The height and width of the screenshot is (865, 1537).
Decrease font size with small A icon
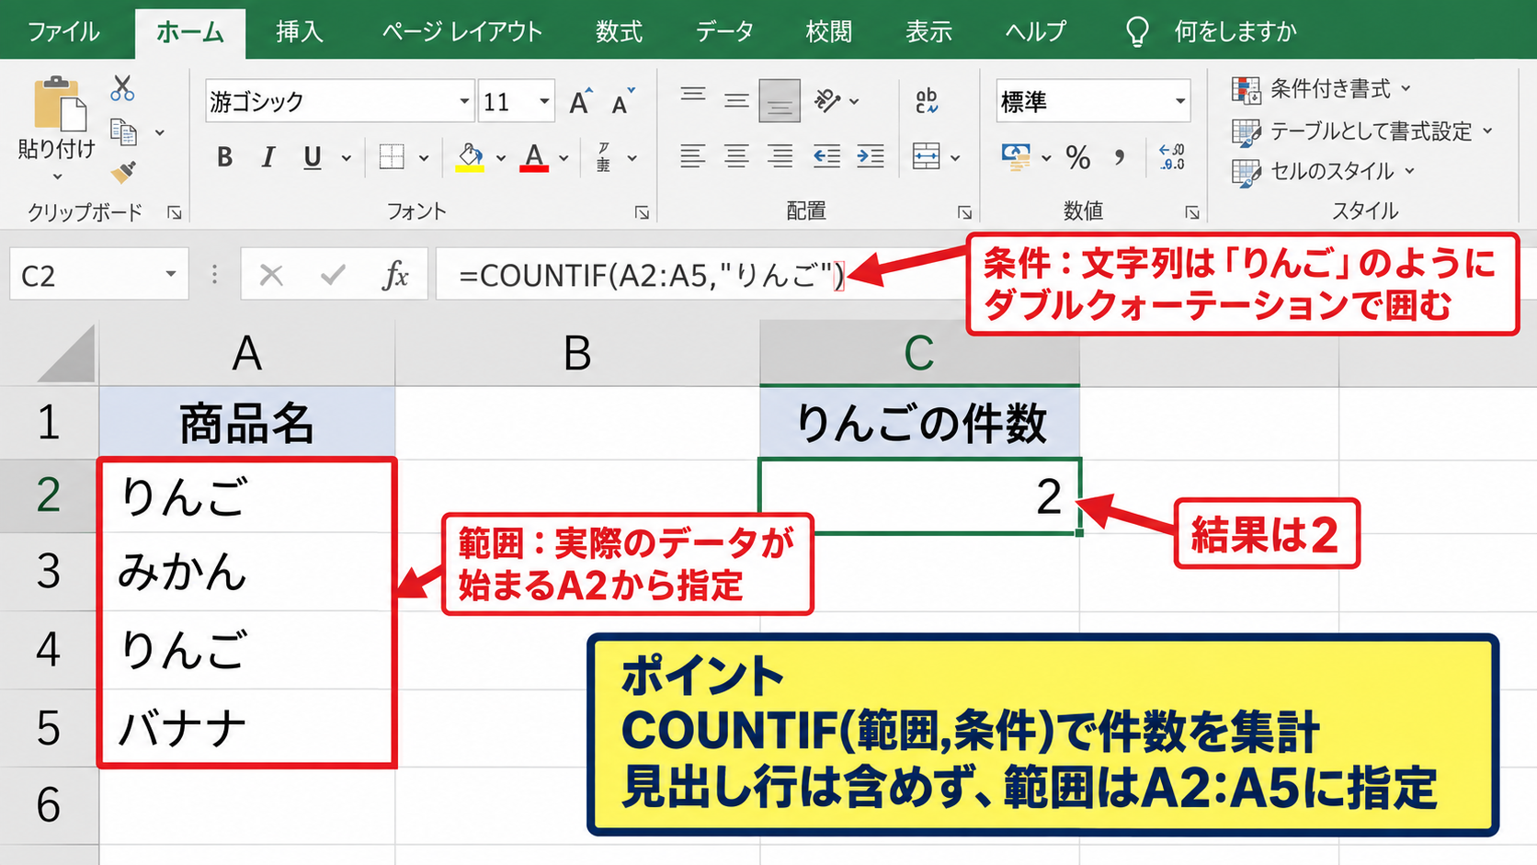[623, 101]
